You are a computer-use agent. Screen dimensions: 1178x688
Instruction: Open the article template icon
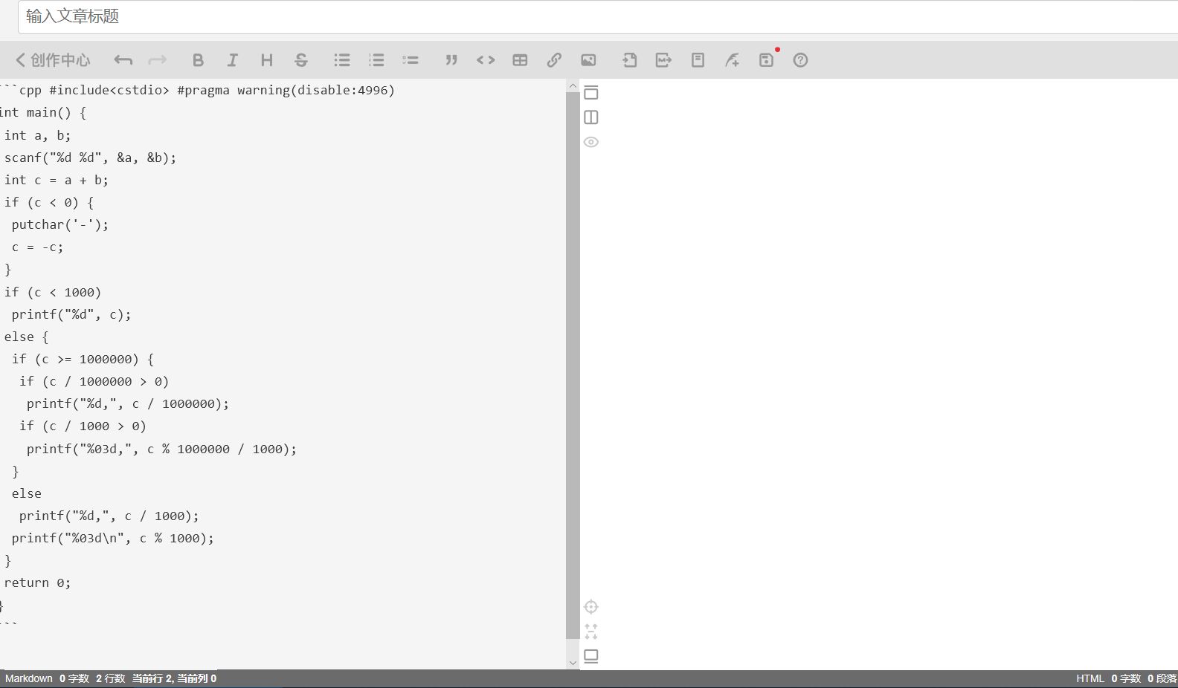(x=698, y=60)
